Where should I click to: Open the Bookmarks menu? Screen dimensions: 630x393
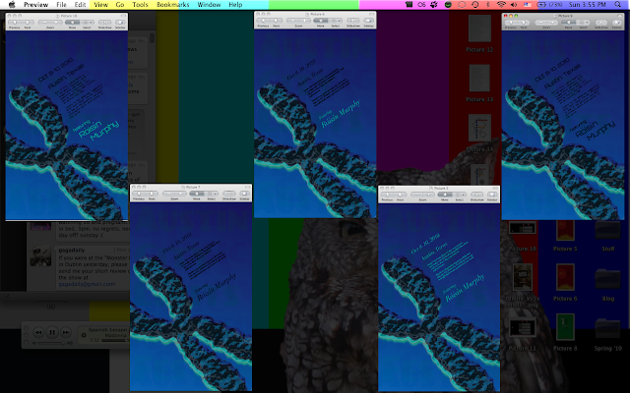pyautogui.click(x=173, y=4)
